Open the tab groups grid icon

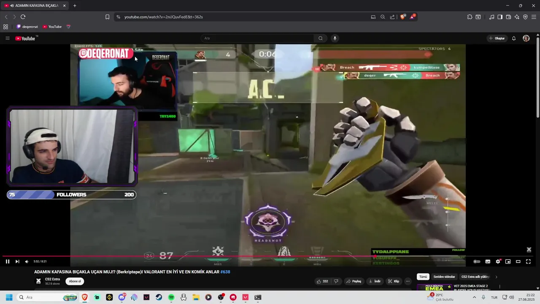click(5, 27)
